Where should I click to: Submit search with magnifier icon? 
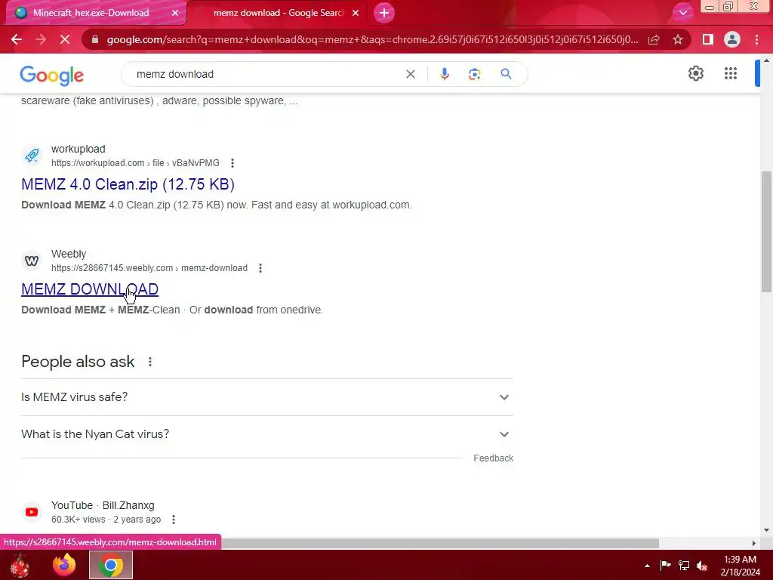506,74
